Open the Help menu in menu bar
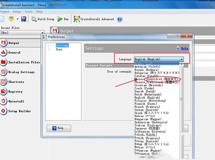The image size is (215, 160). pos(39,12)
